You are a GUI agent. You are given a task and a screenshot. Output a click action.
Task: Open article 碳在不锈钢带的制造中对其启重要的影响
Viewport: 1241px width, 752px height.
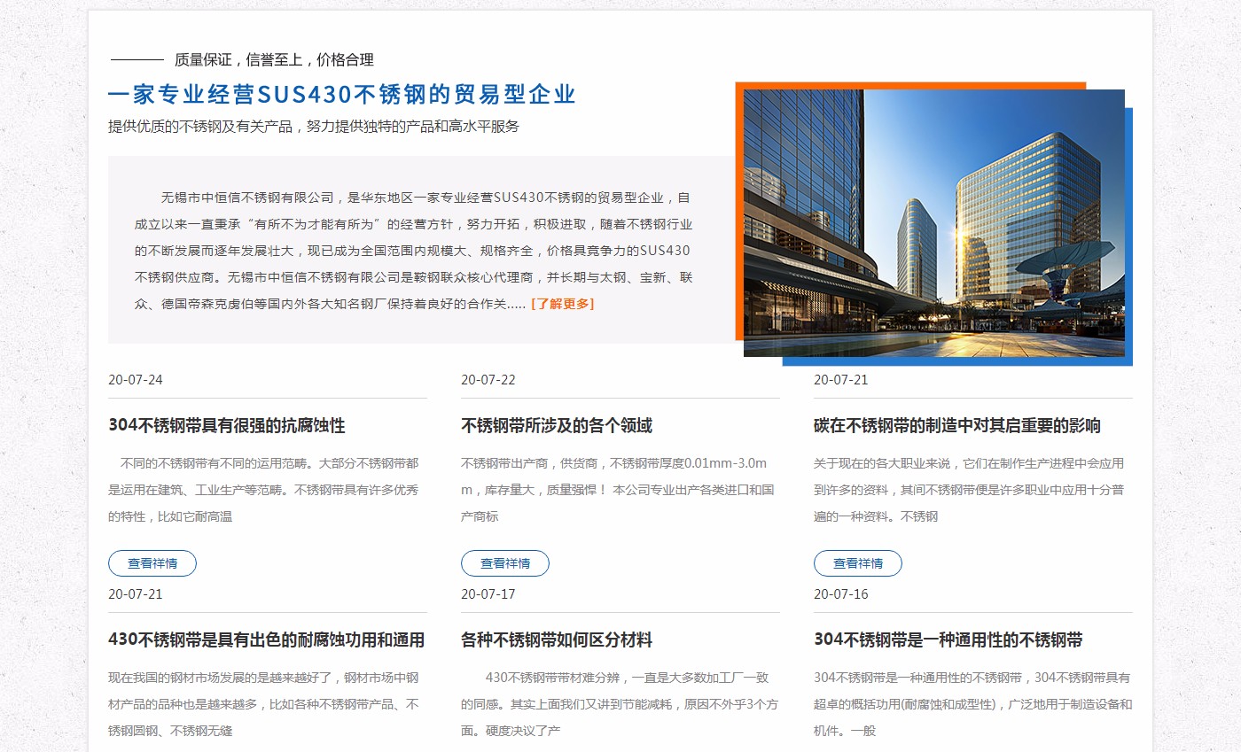coord(957,426)
